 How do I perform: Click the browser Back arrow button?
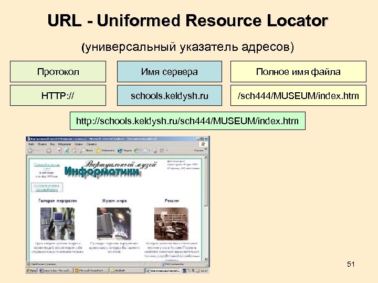[x=30, y=150]
